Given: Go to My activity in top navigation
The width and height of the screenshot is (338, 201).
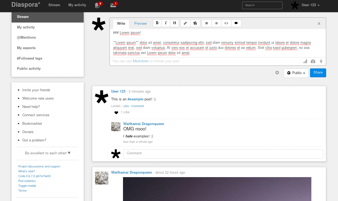Looking at the screenshot, I should click(x=77, y=5).
